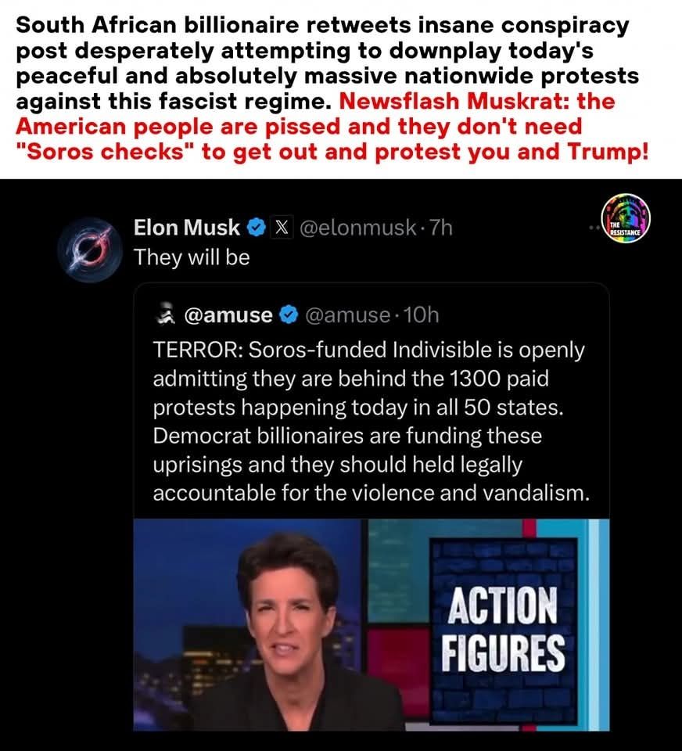Open the @elonmusk handle link

pos(357,228)
